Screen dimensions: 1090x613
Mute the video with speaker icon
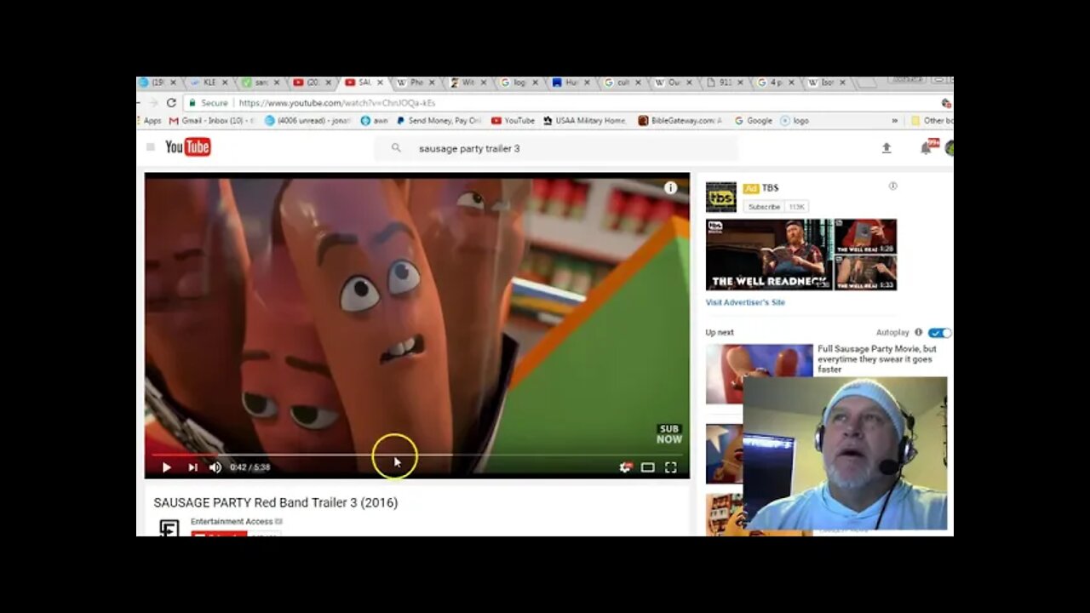pos(215,467)
